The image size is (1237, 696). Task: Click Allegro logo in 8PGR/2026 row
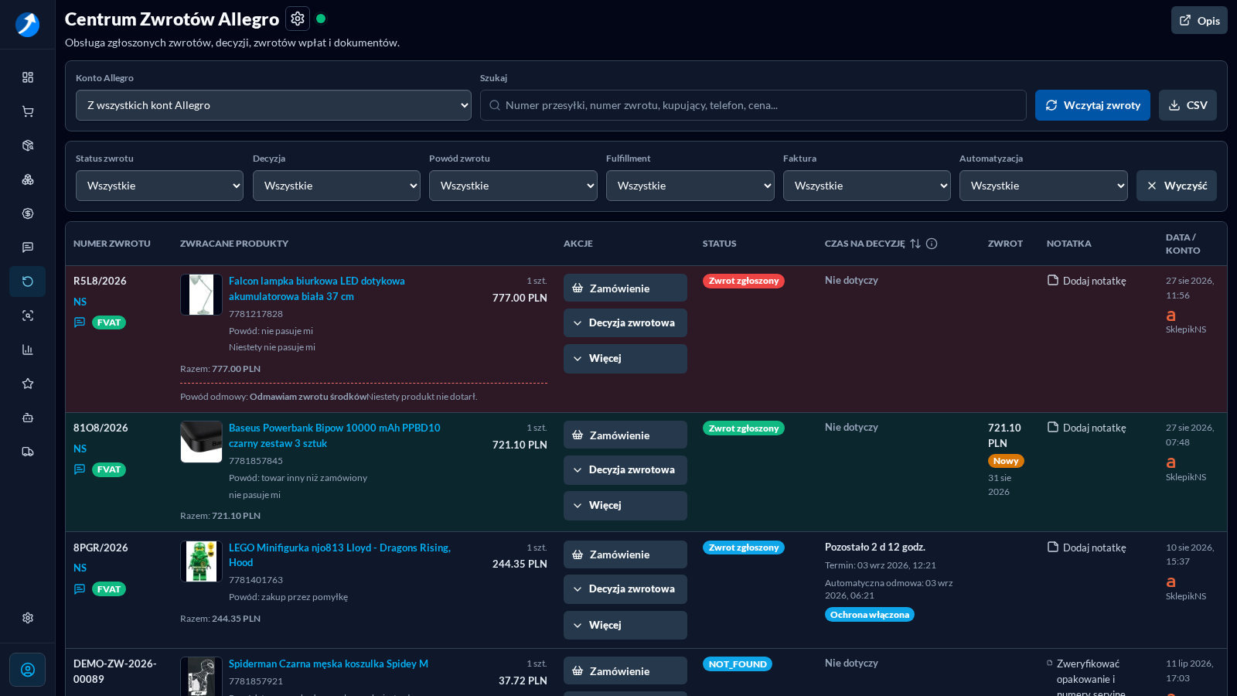pyautogui.click(x=1171, y=582)
